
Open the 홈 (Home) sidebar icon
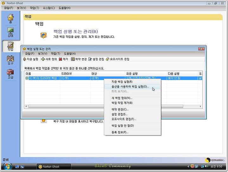click(x=10, y=18)
